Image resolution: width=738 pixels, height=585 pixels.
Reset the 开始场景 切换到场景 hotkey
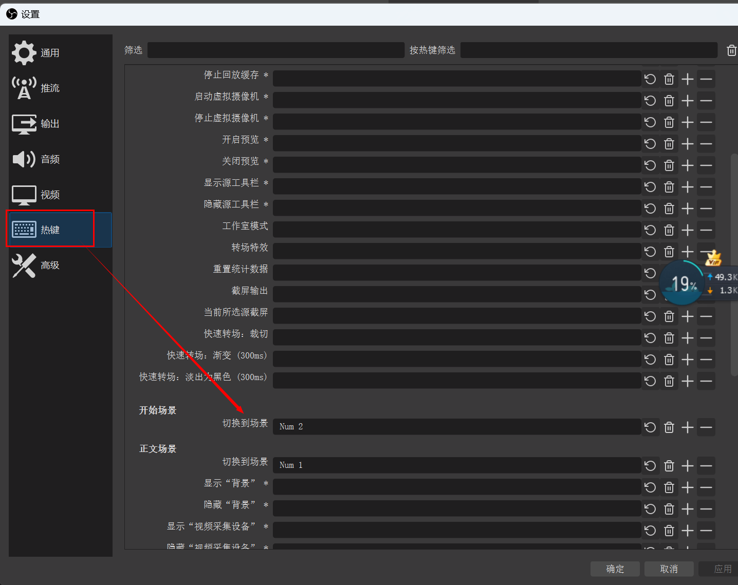coord(650,427)
